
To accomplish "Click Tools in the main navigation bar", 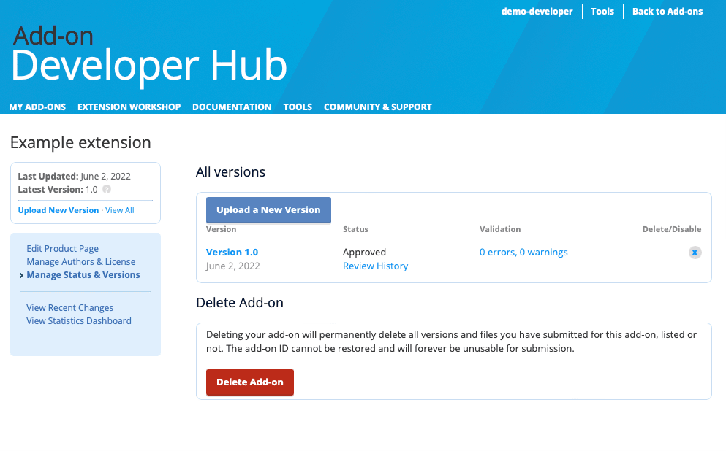I will pos(298,107).
